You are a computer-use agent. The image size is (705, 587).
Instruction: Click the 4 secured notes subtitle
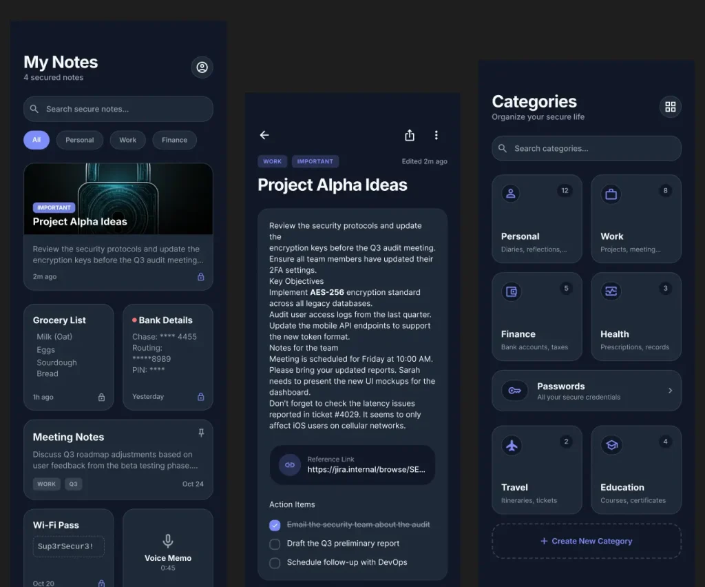pyautogui.click(x=54, y=77)
